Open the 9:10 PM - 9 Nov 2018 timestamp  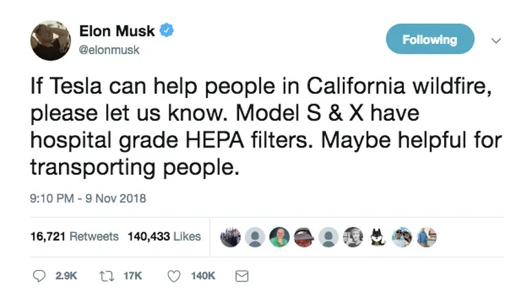click(x=89, y=199)
